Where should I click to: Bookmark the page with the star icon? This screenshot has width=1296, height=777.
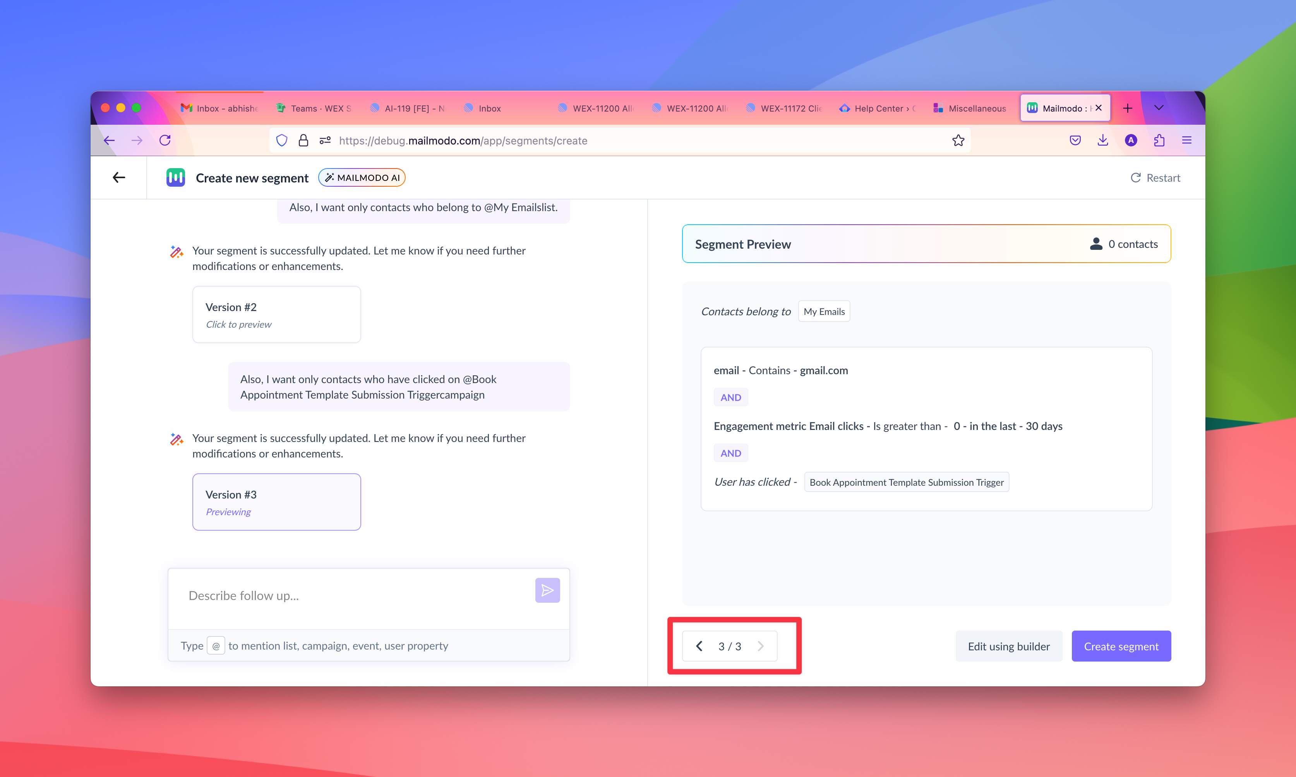coord(958,140)
